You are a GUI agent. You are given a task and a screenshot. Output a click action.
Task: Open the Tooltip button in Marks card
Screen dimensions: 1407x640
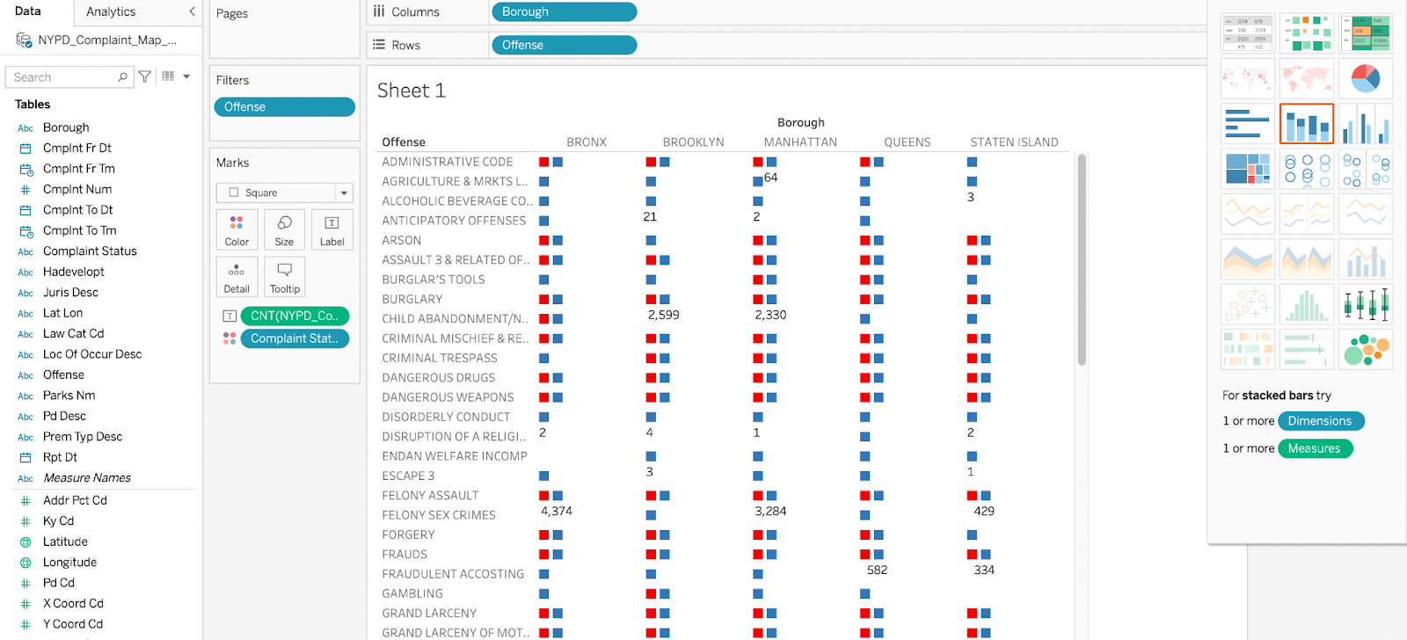(x=284, y=277)
